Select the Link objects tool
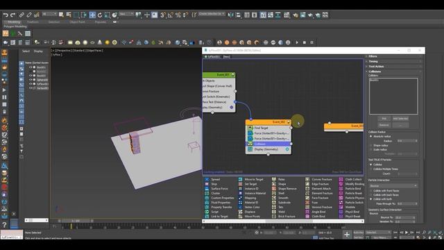 pos(22,15)
